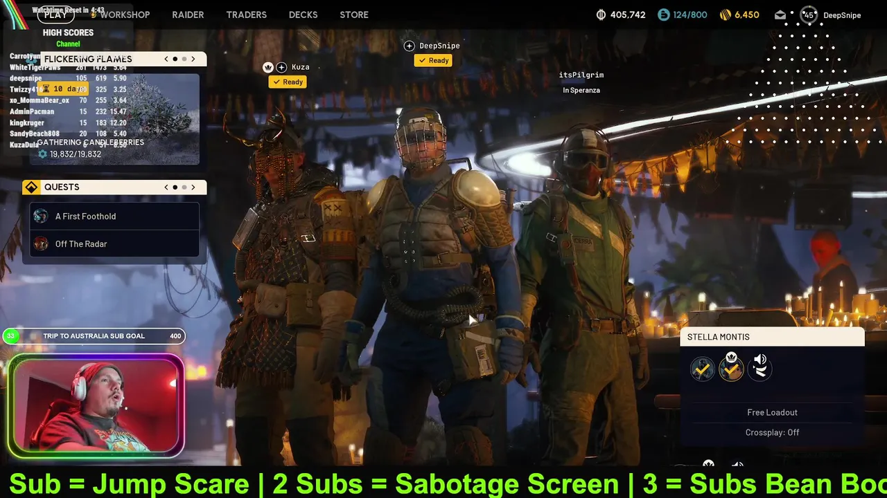This screenshot has height=498, width=887.
Task: Open the mail envelope icon
Action: click(780, 15)
